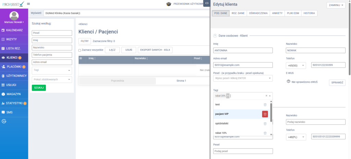
Task: Click the Adres email search field
Action: [52, 62]
